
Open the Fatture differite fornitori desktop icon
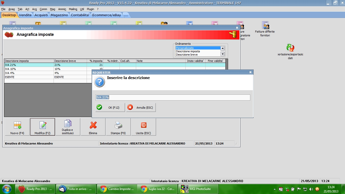coord(265,29)
